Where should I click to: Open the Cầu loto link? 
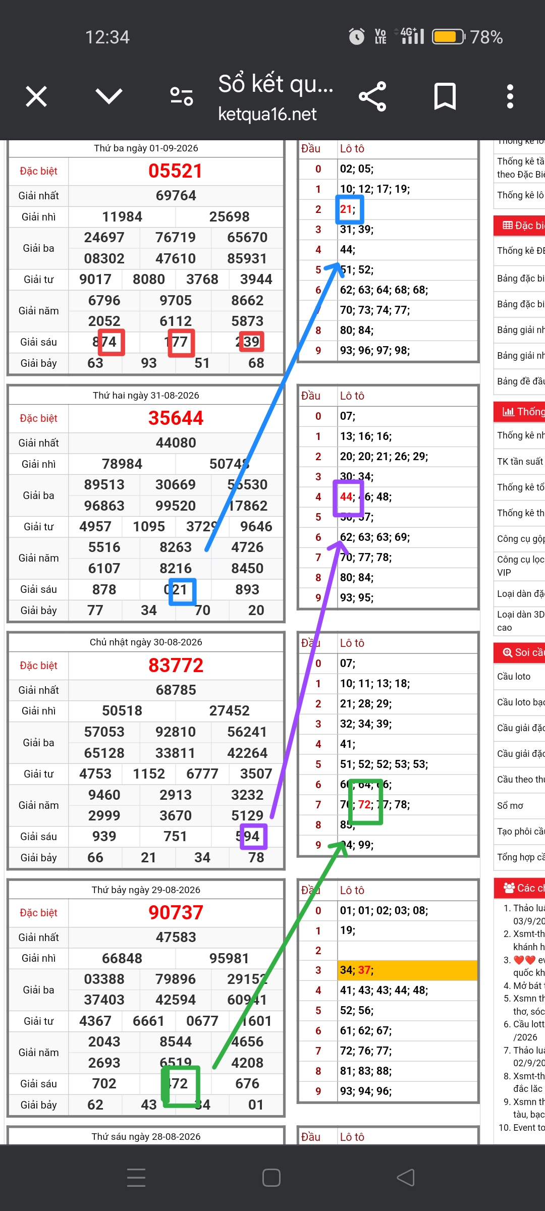click(514, 676)
